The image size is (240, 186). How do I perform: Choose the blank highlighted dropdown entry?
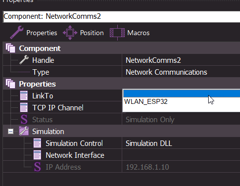181,93
